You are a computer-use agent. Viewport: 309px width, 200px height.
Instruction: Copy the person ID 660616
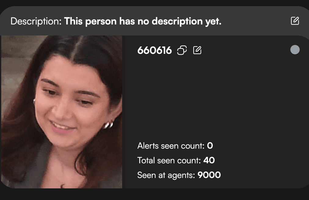click(x=182, y=50)
